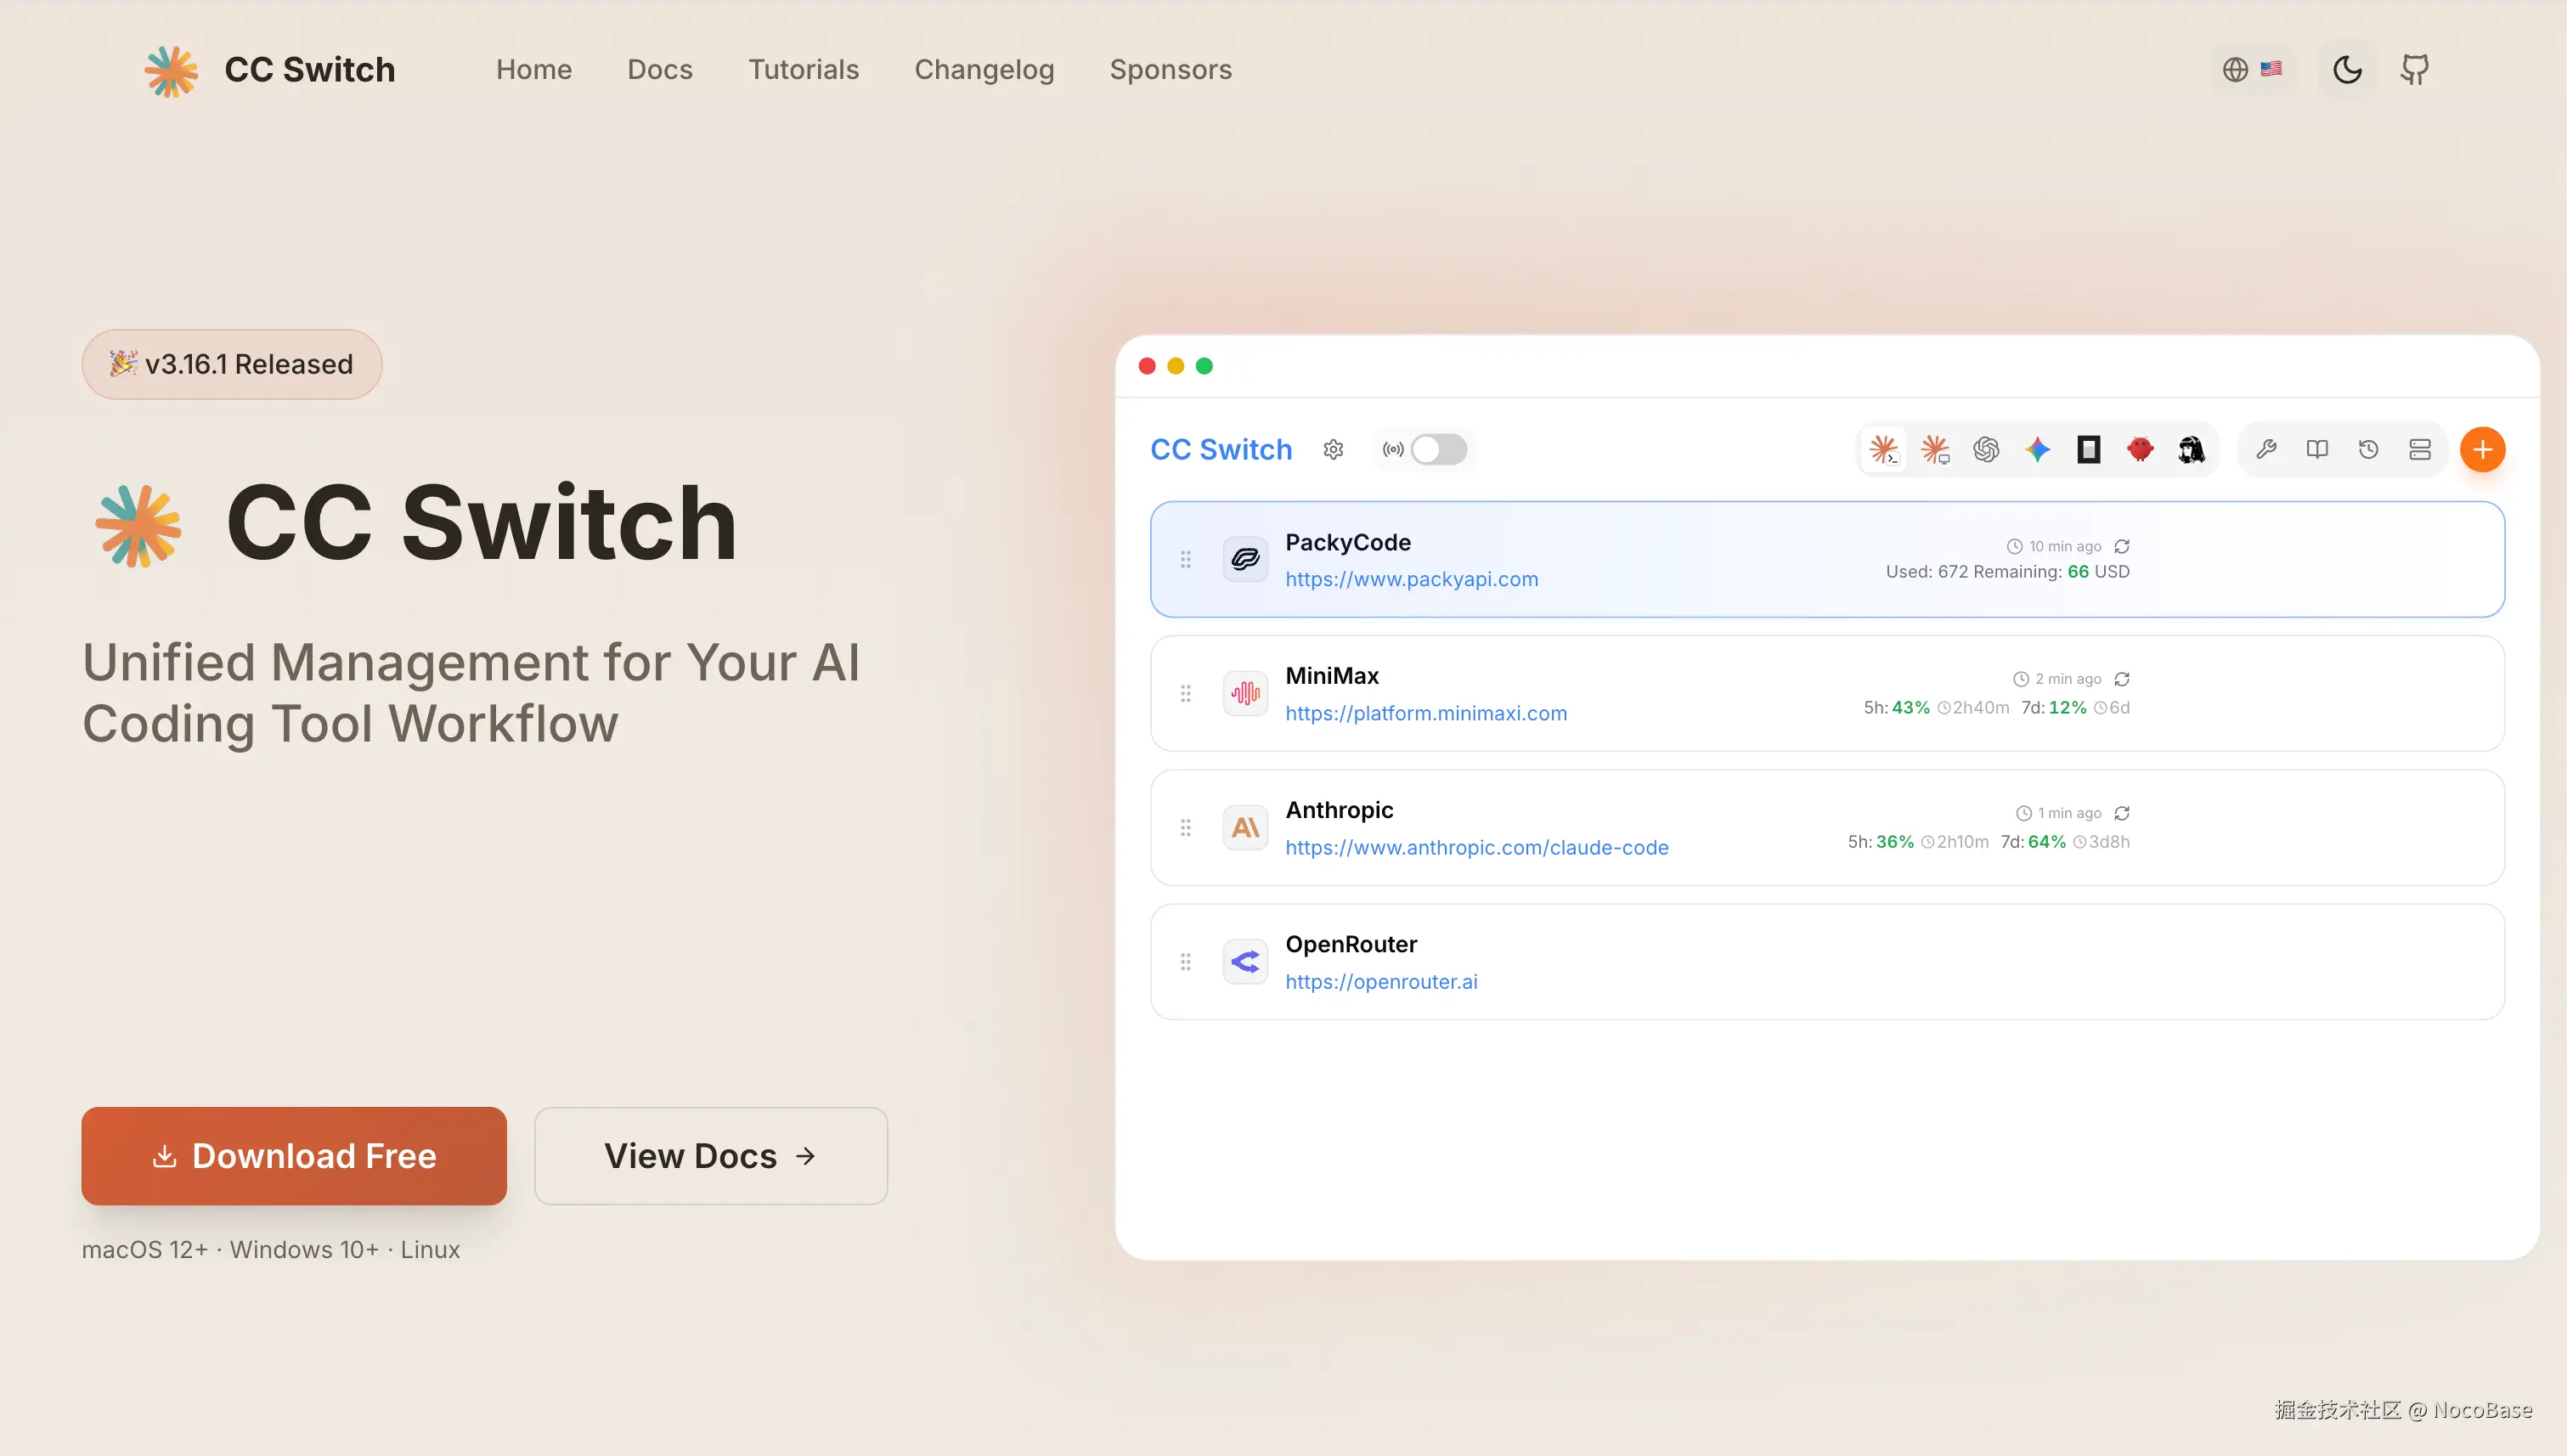Screen dimensions: 2567x1456
Task: Click the red close dot of mock window
Action: [x=1147, y=366]
